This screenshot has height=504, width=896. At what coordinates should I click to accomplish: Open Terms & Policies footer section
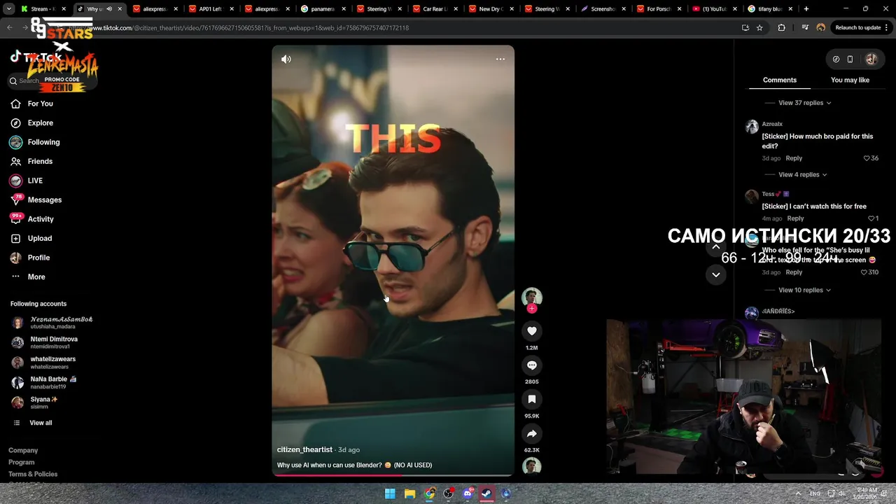(33, 475)
